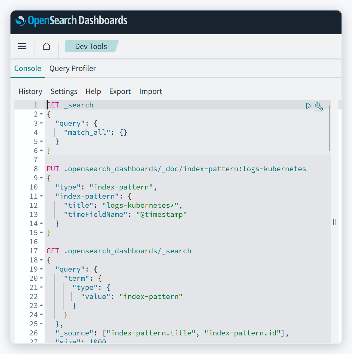Image resolution: width=352 pixels, height=354 pixels.
Task: Click line number 7 in the gutter
Action: (36, 160)
